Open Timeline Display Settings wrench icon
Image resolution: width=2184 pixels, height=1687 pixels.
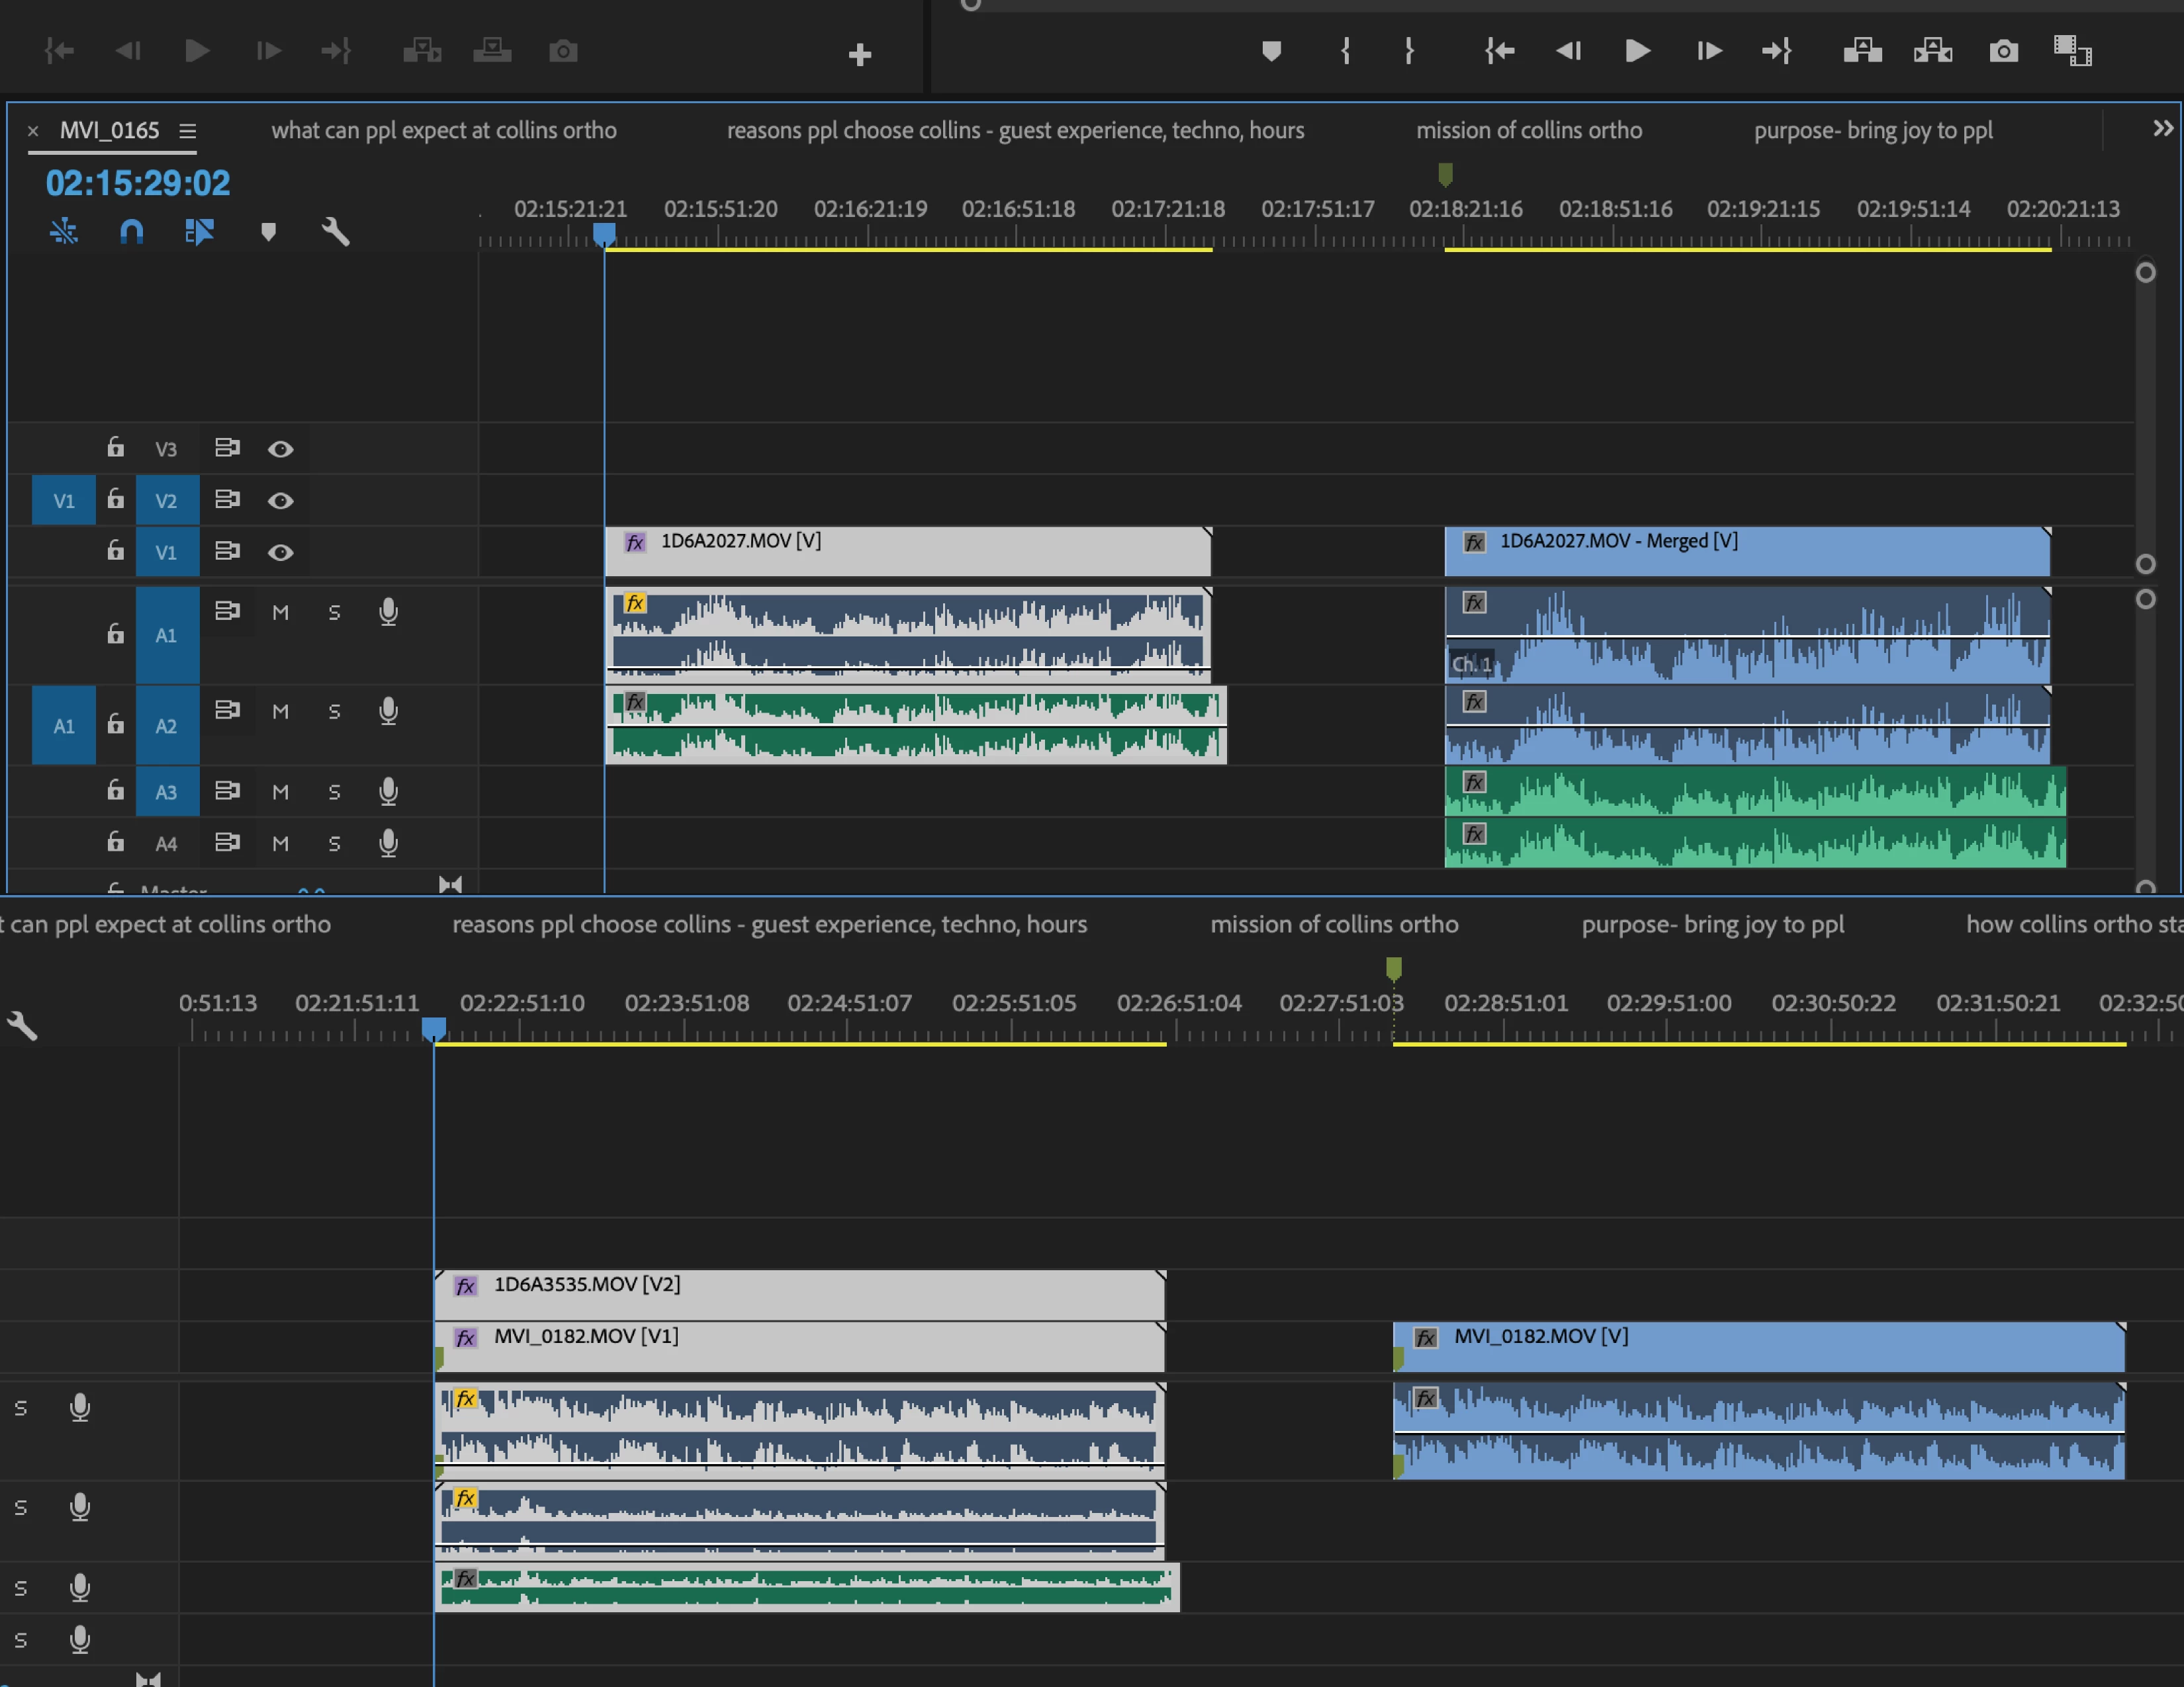(335, 232)
